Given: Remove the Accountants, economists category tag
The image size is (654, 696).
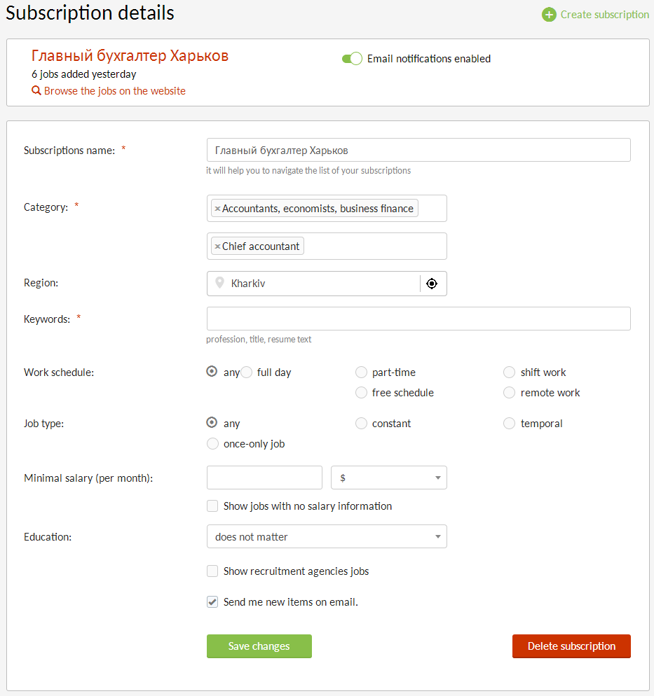Looking at the screenshot, I should tap(217, 209).
